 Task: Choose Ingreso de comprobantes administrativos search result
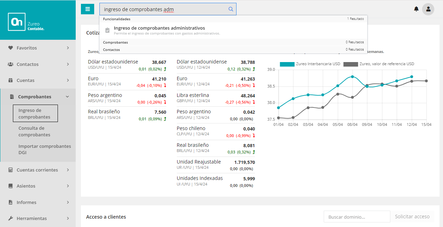pyautogui.click(x=159, y=28)
